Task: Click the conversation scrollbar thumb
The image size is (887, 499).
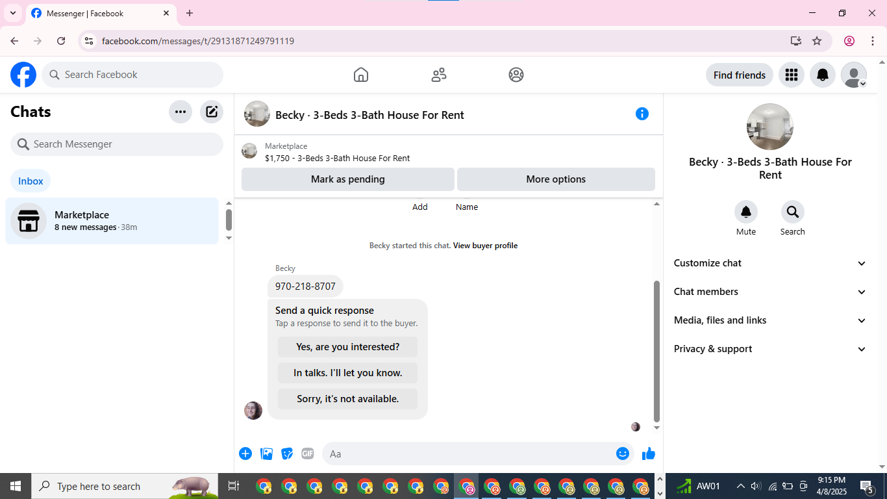Action: 656,351
